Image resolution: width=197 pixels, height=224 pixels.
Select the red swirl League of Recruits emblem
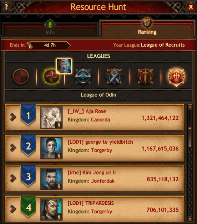[51, 77]
